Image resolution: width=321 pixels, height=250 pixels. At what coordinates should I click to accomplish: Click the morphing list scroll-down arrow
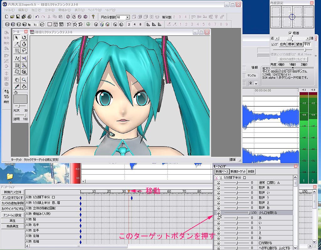coord(295,247)
